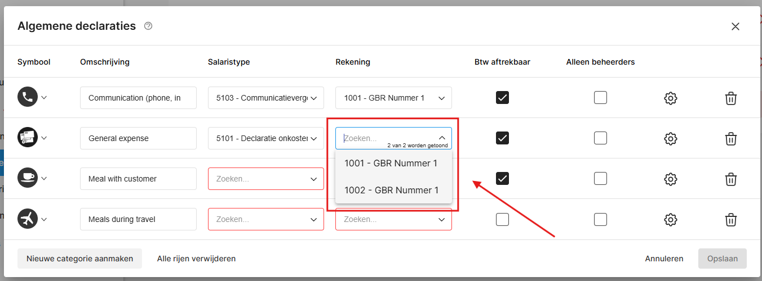Image resolution: width=762 pixels, height=281 pixels.
Task: Check Alleen beheerders for General expense row
Action: pyautogui.click(x=600, y=138)
